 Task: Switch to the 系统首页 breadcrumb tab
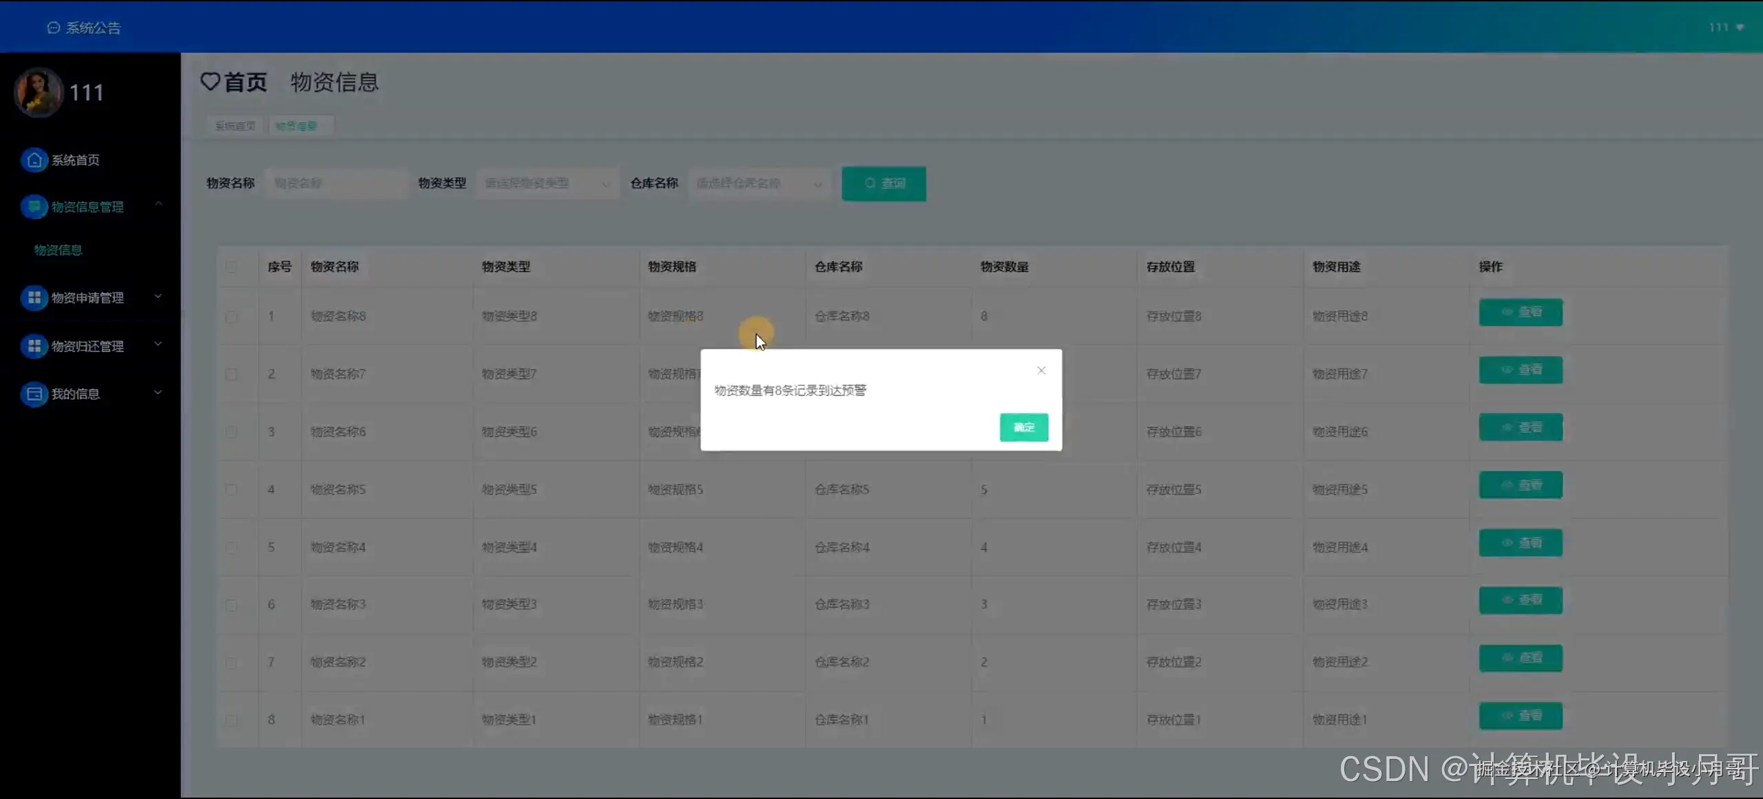236,126
